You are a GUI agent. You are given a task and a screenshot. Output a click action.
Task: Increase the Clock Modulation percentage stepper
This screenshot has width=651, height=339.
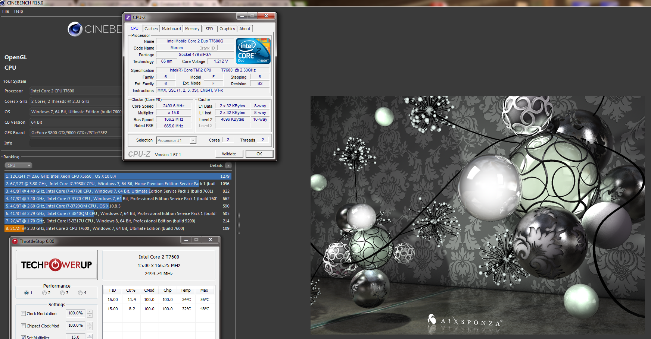coord(90,311)
